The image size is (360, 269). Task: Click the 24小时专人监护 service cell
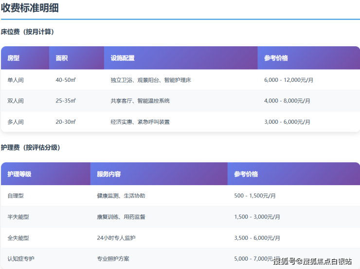(x=116, y=238)
